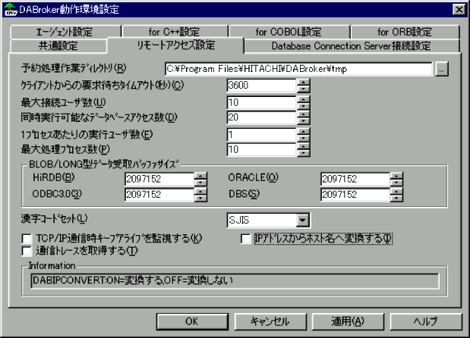
Task: Decrease ORACLE buffer size value
Action: (396, 183)
